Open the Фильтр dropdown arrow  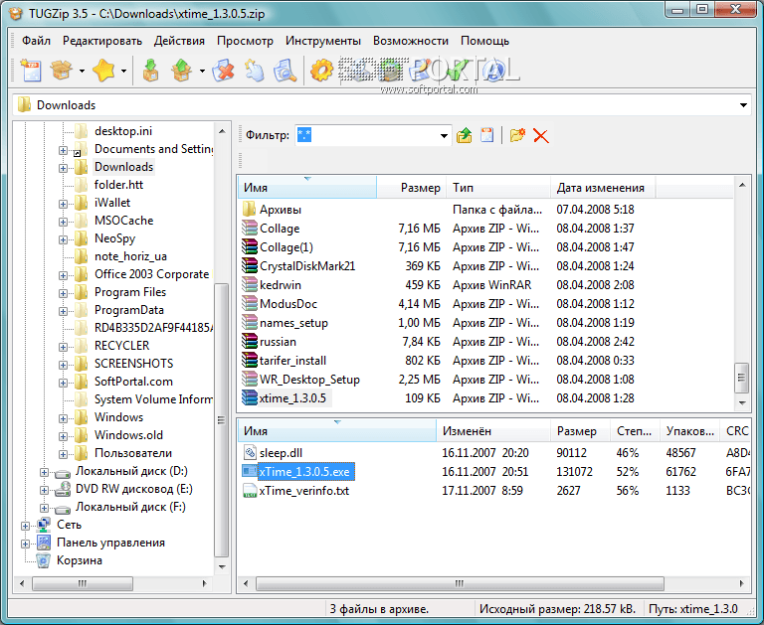(444, 136)
